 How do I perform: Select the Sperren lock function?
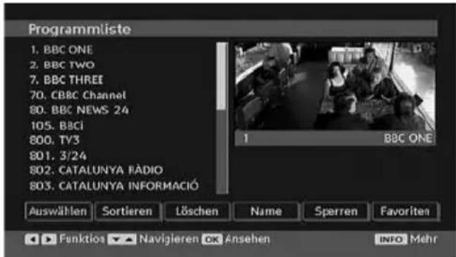[336, 211]
